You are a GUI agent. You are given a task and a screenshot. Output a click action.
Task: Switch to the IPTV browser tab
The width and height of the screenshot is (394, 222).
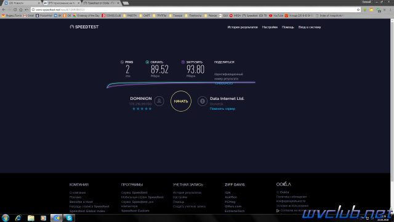click(x=62, y=3)
